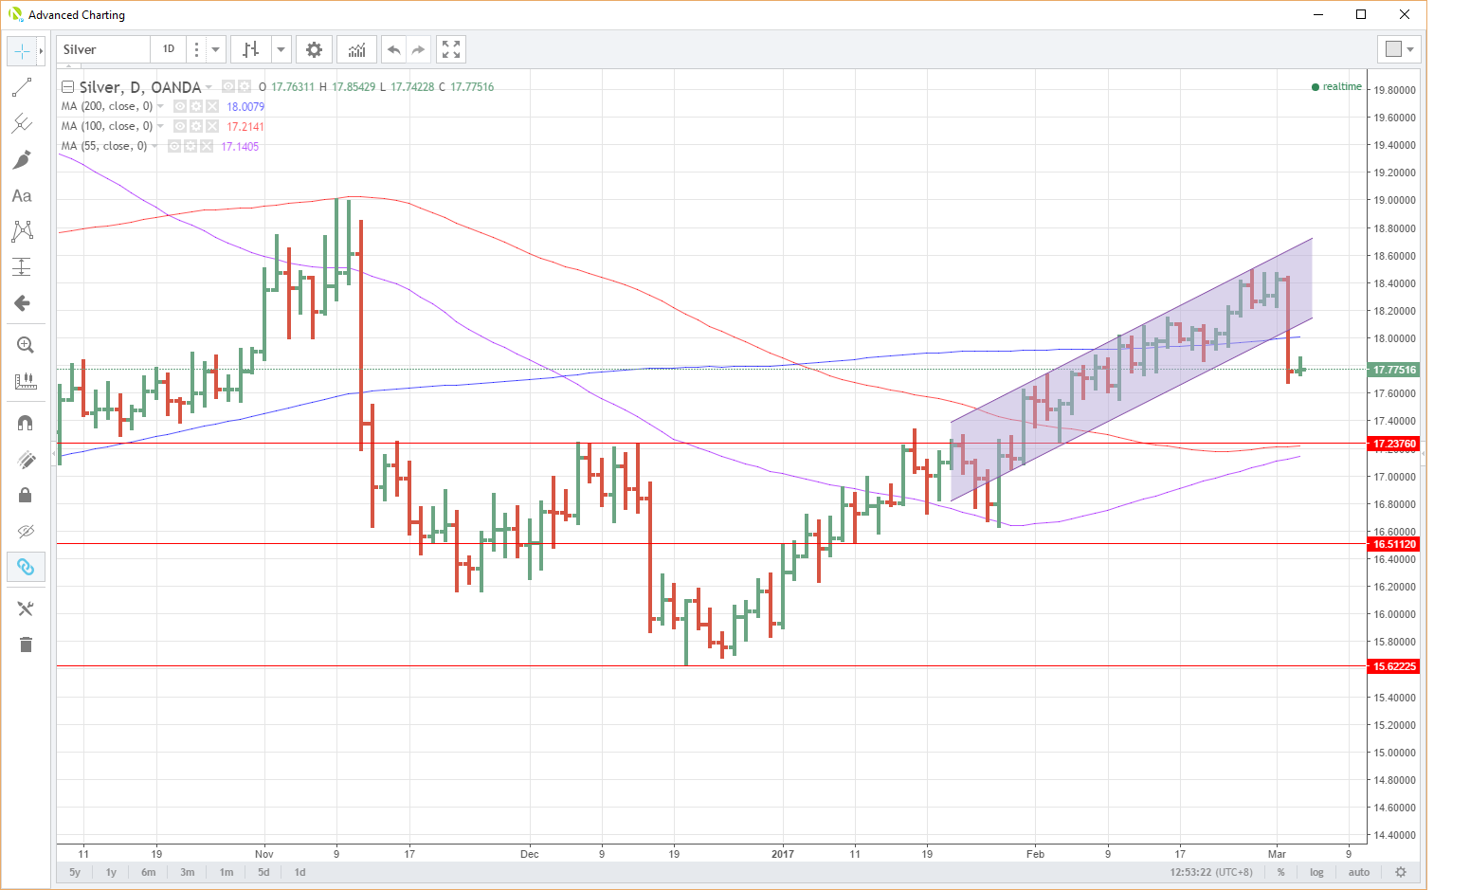The height and width of the screenshot is (890, 1470).
Task: Open MA 100 indicator settings
Action: [196, 126]
